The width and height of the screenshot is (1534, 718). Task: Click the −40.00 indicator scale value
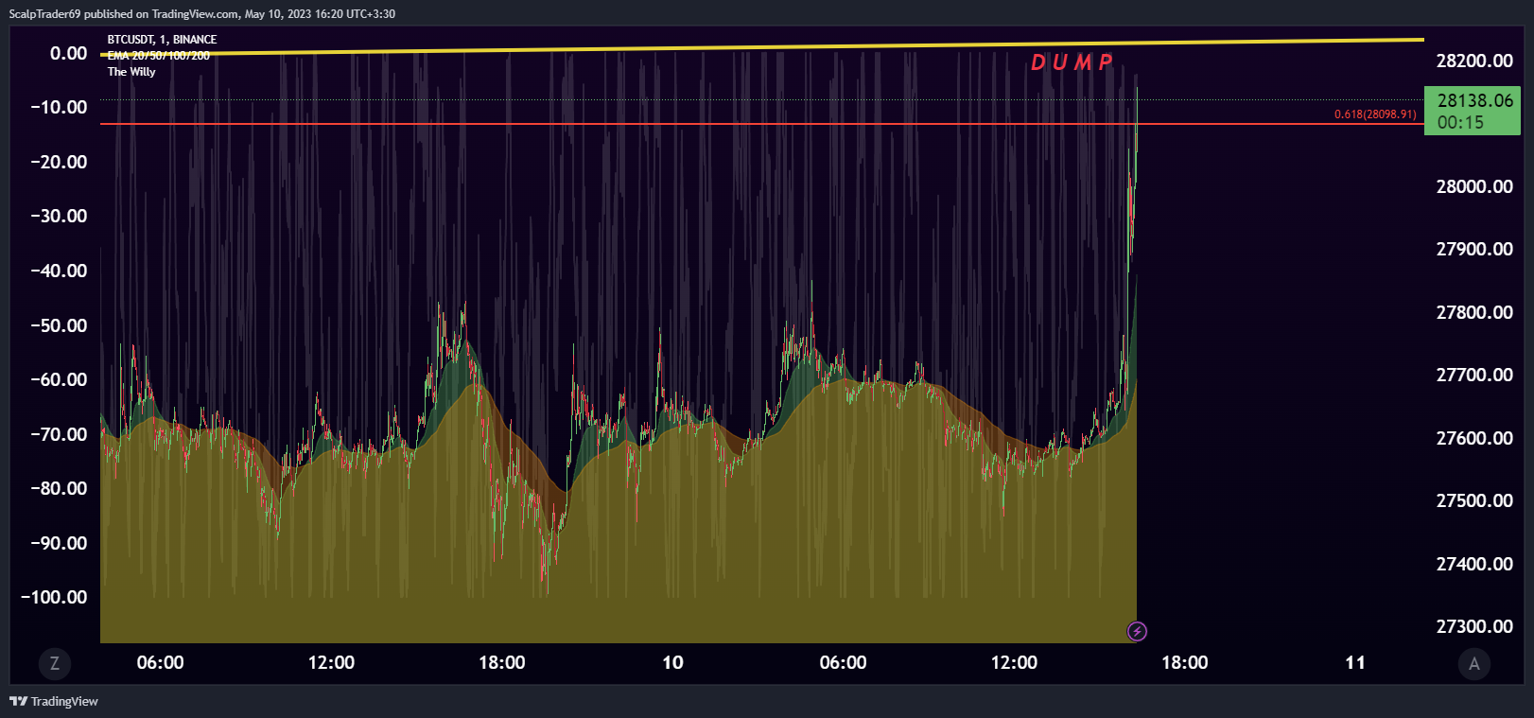(59, 271)
